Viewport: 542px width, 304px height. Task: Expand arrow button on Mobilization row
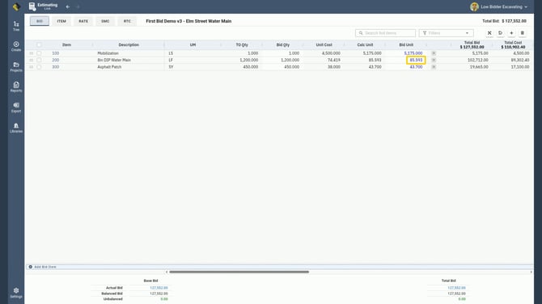pos(434,53)
